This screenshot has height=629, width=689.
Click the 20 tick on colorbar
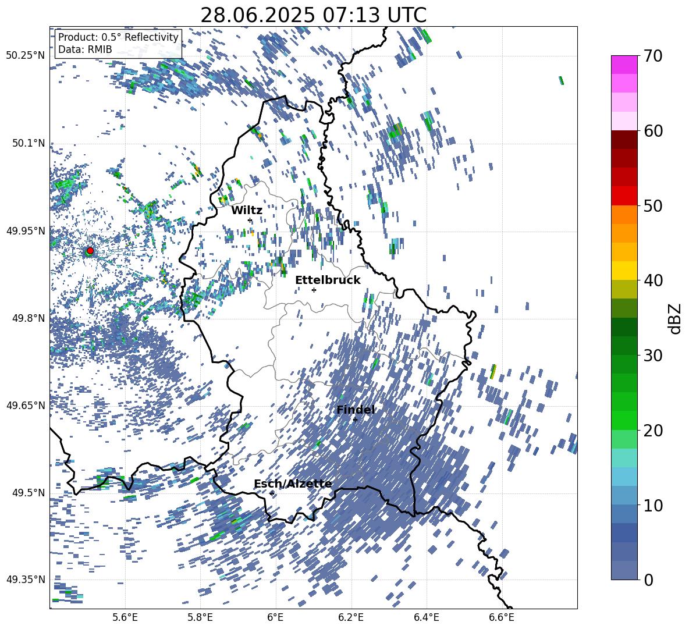pyautogui.click(x=653, y=431)
